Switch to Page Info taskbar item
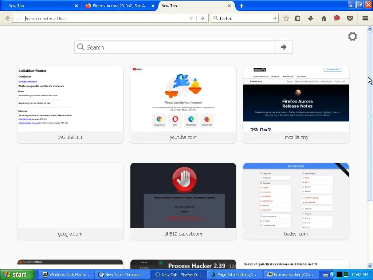Viewport: 373px width, 280px height. click(x=235, y=275)
